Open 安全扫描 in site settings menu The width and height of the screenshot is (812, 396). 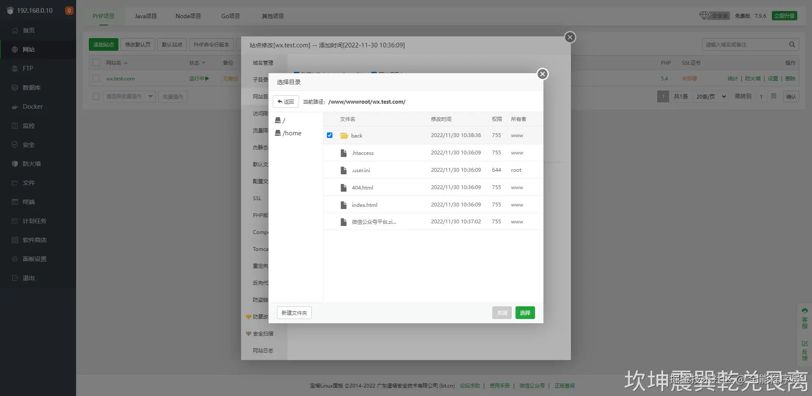click(x=263, y=334)
